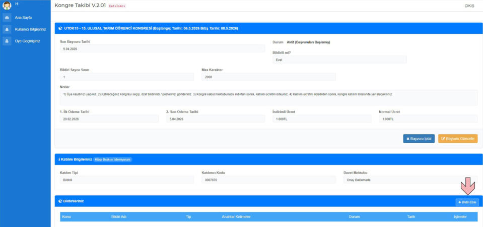Click the Üye Geçmişiniz sidebar icon
Viewport: 483px width, 227px height.
7,41
